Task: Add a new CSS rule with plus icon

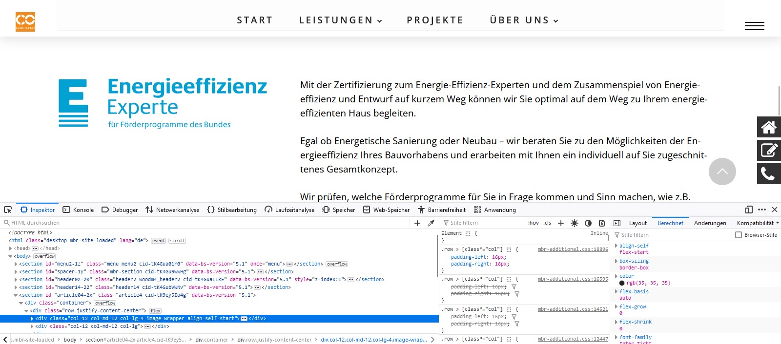Action: point(561,223)
